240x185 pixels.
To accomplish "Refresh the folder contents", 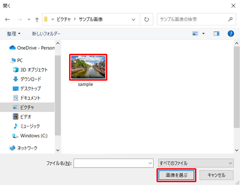I will click(x=146, y=19).
